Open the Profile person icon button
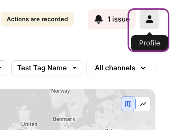 (149, 19)
